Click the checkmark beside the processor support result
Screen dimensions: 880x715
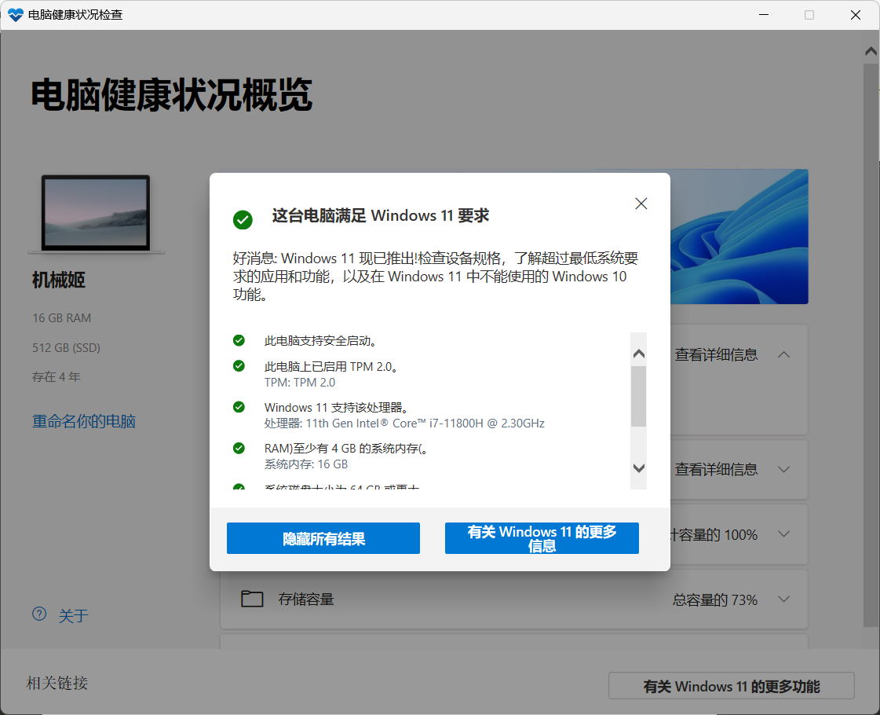coord(239,407)
